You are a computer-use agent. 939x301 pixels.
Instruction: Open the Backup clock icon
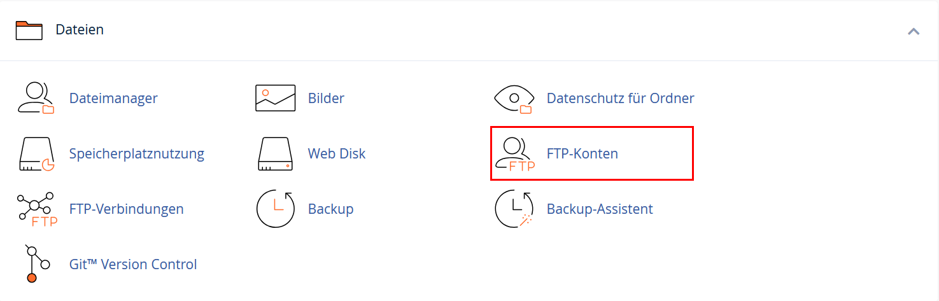click(x=275, y=209)
